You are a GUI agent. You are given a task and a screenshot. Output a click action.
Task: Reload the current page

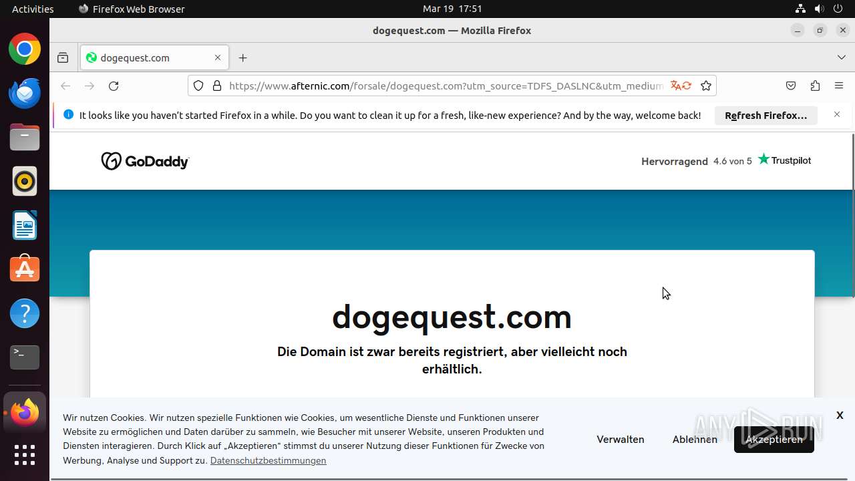coord(114,86)
